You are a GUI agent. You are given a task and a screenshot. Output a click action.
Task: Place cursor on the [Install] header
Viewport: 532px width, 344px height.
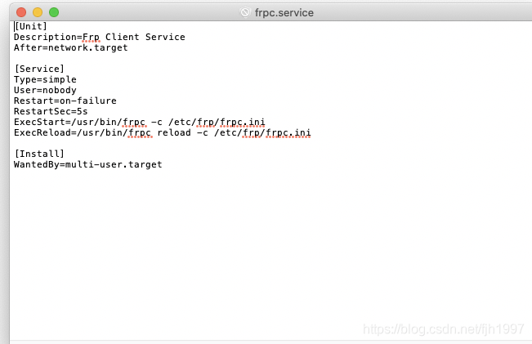point(39,154)
